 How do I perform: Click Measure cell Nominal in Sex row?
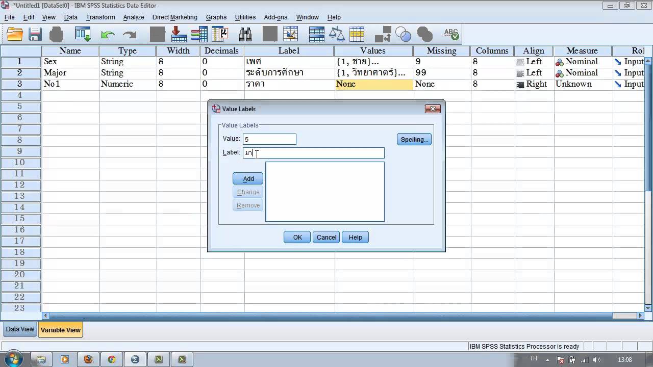pyautogui.click(x=582, y=62)
